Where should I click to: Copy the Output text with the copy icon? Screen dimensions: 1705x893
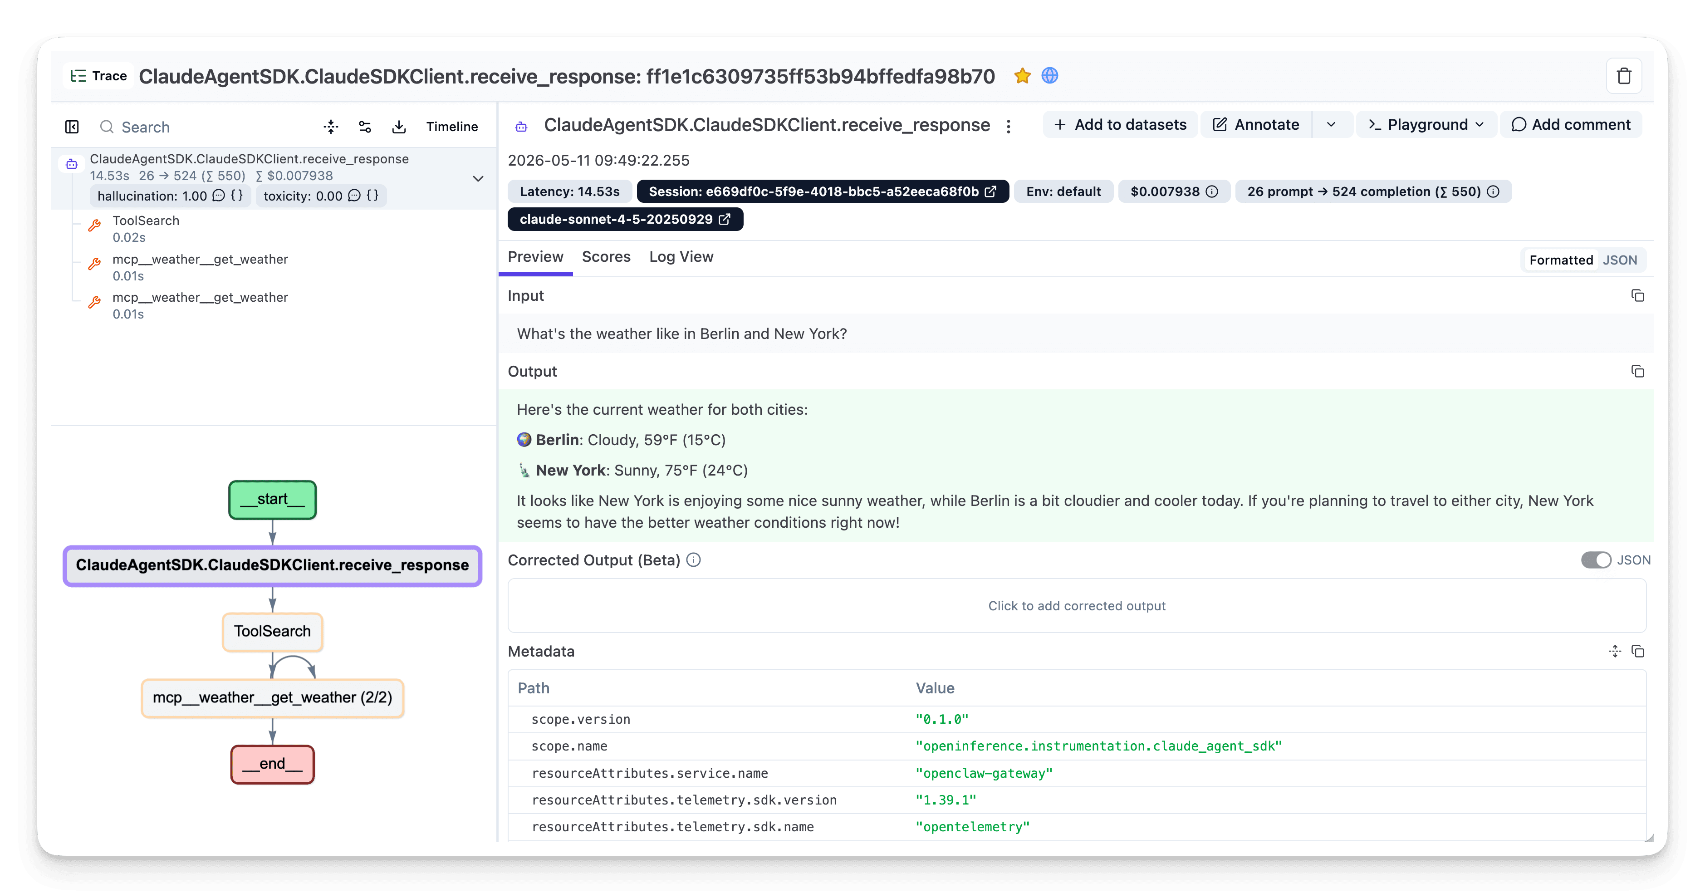pos(1637,371)
